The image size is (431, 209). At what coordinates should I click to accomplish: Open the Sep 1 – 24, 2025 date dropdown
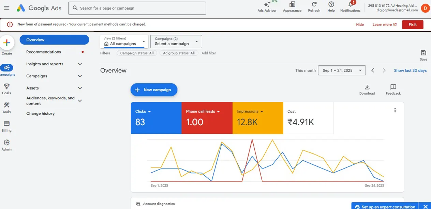(342, 70)
